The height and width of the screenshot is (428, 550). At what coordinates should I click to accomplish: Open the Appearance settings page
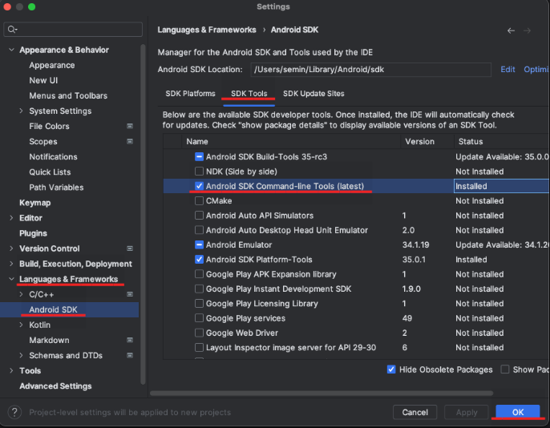pyautogui.click(x=52, y=65)
